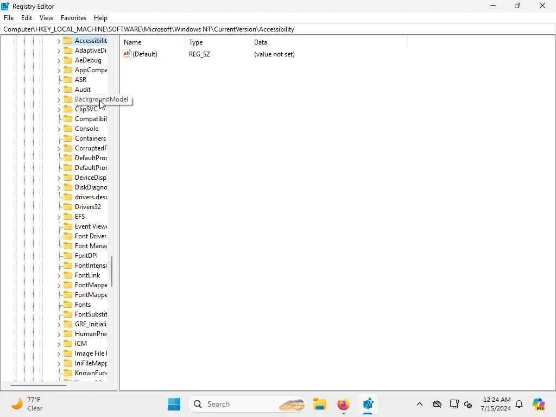The height and width of the screenshot is (417, 556).
Task: Open the clock showing 12:24 AM
Action: tap(495, 404)
